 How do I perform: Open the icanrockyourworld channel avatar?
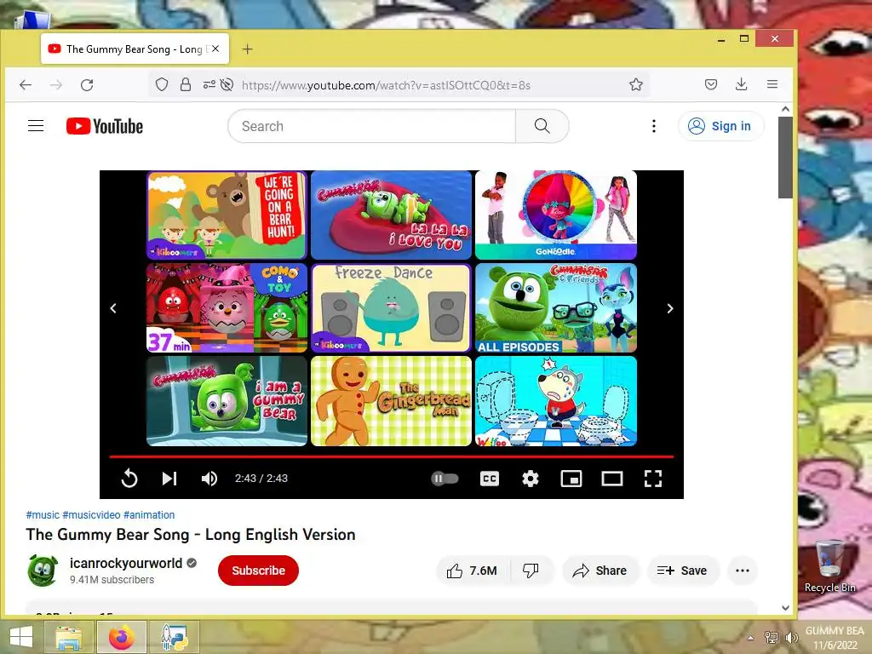point(43,570)
